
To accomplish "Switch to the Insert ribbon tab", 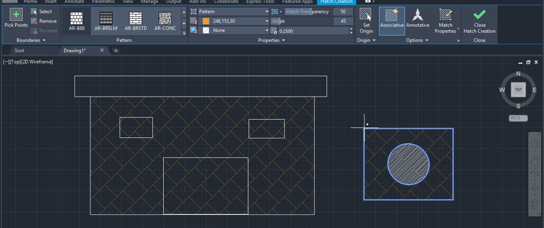I will [x=51, y=1].
